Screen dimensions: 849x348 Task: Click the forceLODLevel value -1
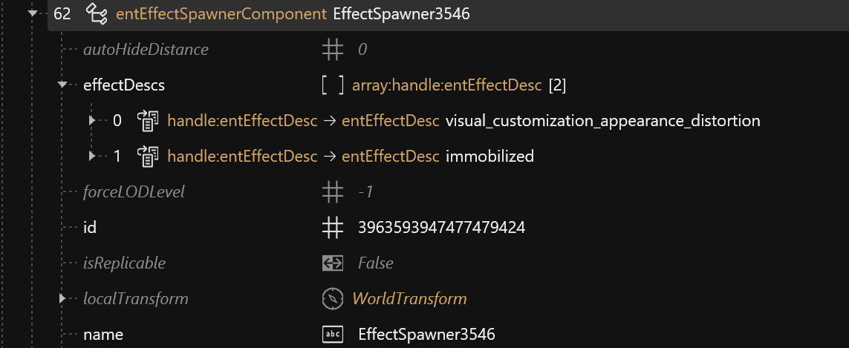(x=365, y=192)
